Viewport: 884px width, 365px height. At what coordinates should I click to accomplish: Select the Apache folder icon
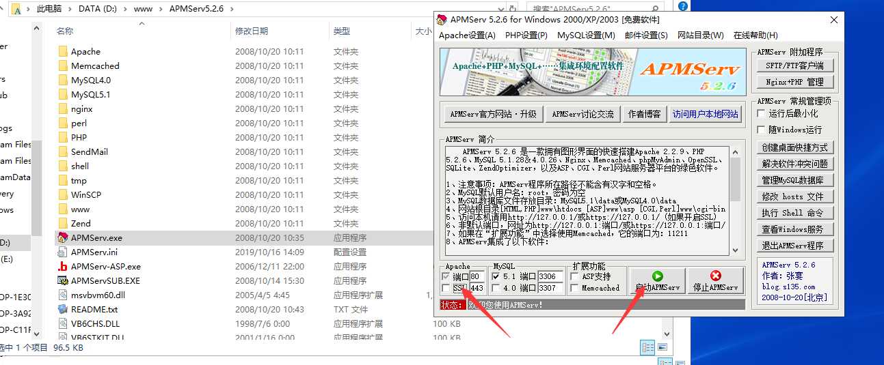(x=63, y=51)
